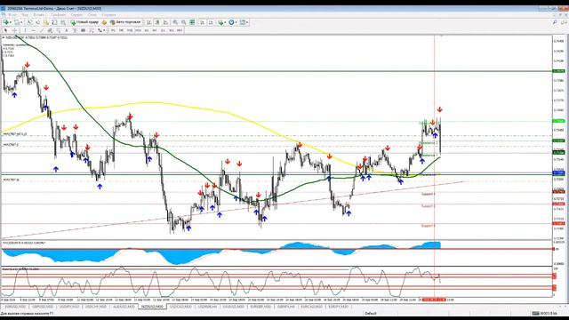Switch to M15 timeframe
This screenshot has width=569, height=320.
[130, 30]
